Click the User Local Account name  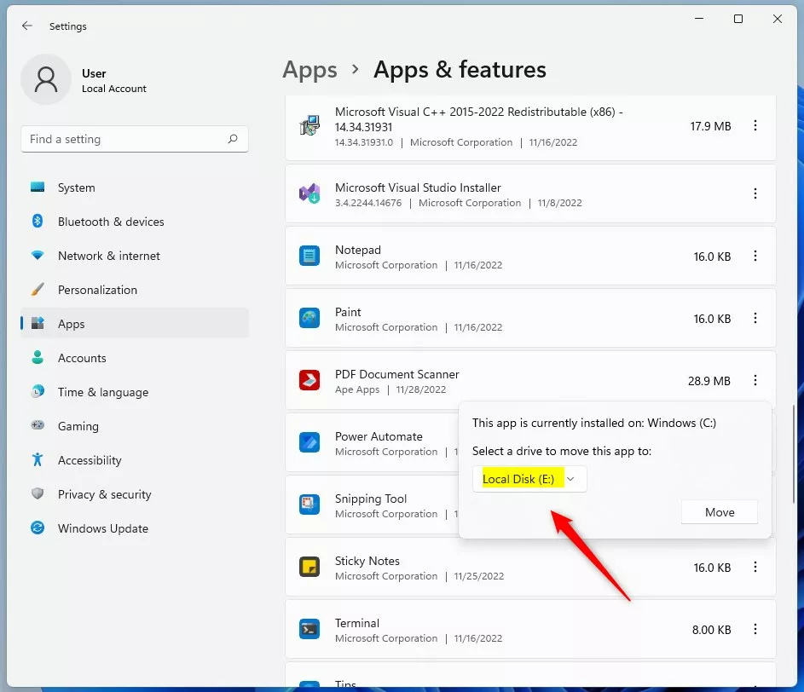pos(114,80)
